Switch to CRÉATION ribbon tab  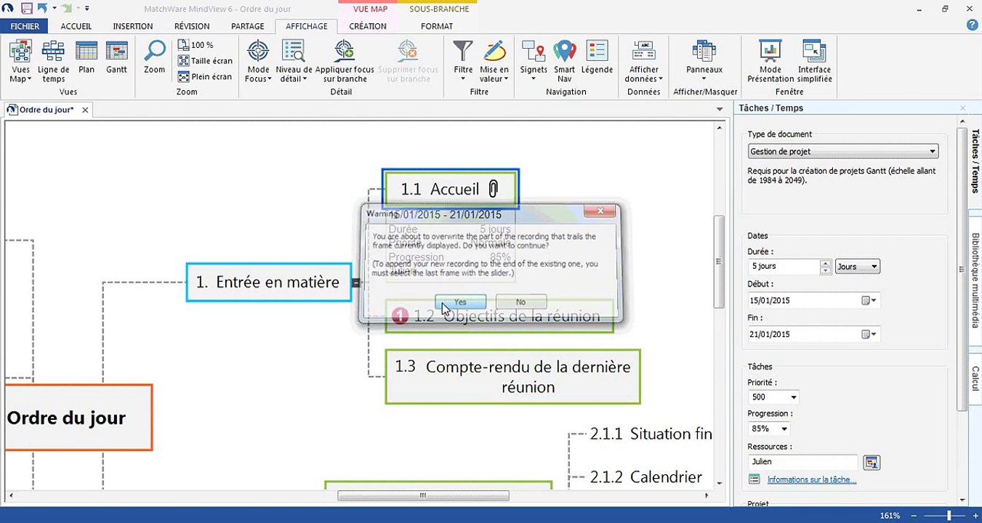pyautogui.click(x=368, y=26)
